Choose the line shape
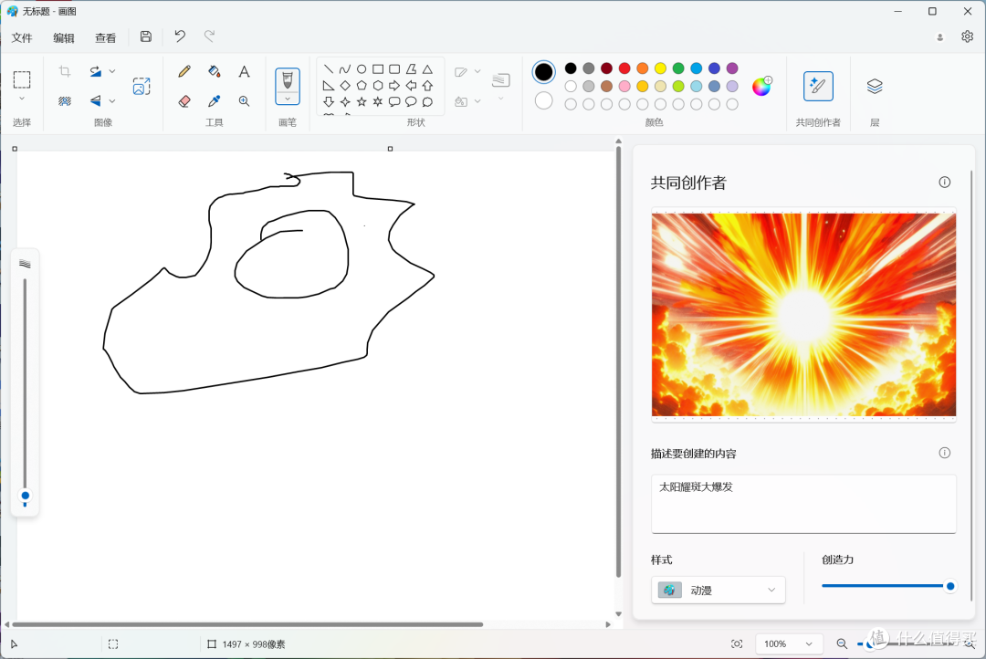This screenshot has height=659, width=986. [x=329, y=69]
